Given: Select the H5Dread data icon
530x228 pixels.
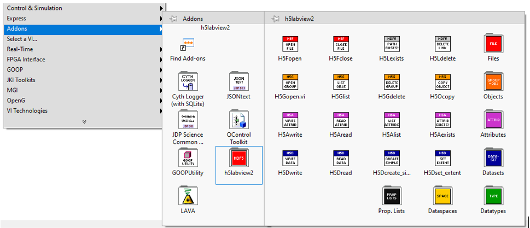Looking at the screenshot, I should pyautogui.click(x=341, y=159).
